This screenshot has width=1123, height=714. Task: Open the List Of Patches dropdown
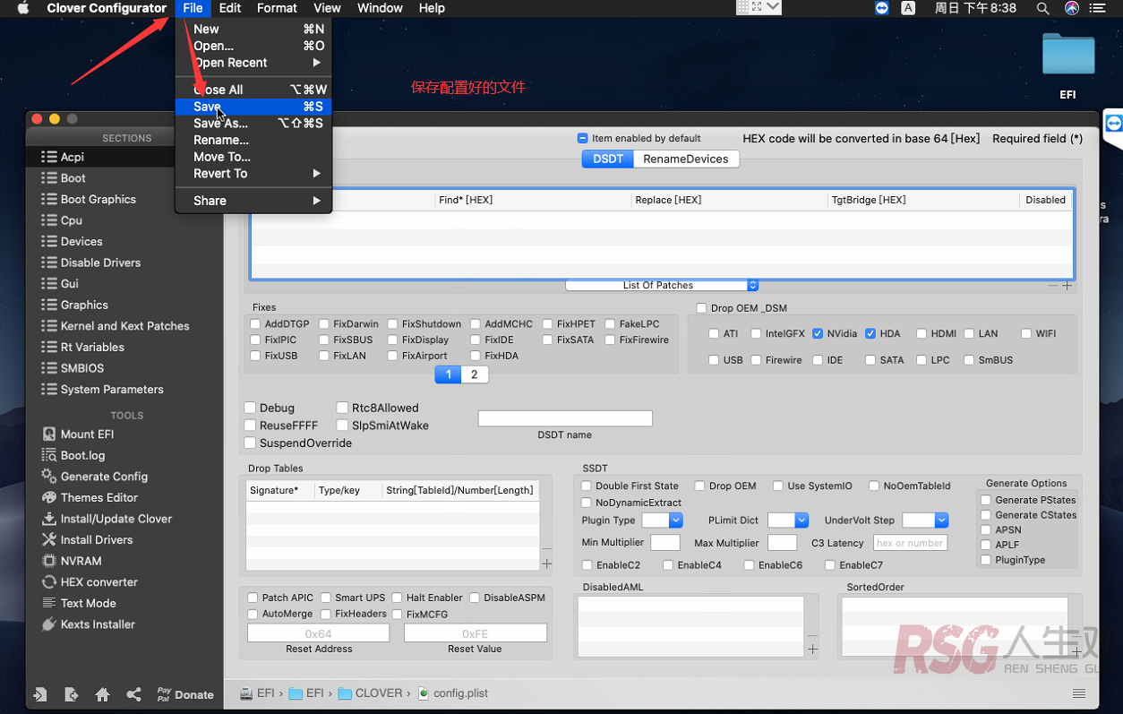click(662, 285)
